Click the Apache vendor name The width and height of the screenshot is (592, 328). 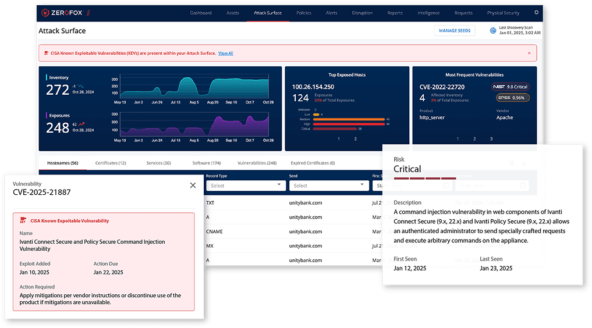505,117
